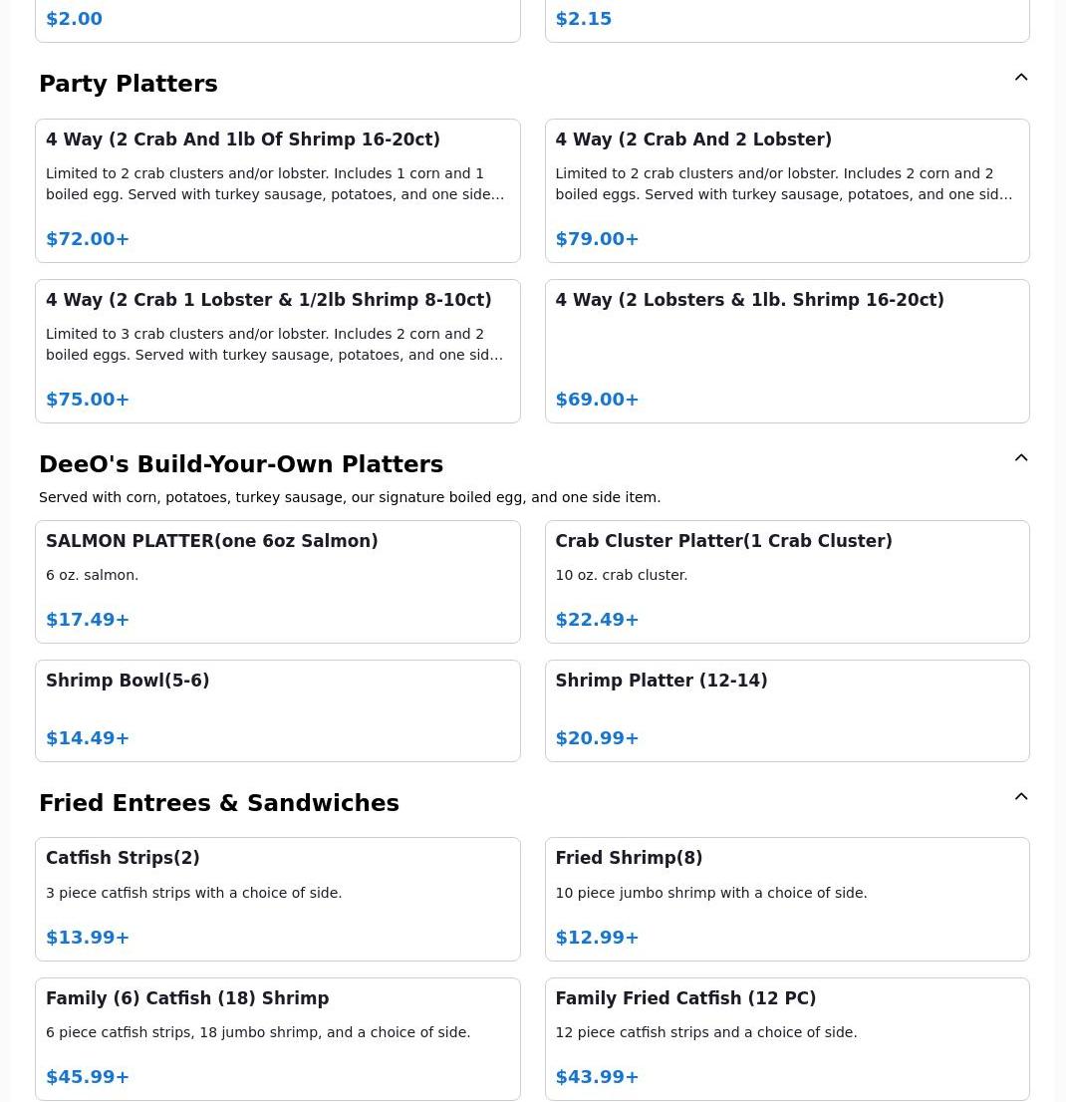Click the Party Platters heading
1066x1102 pixels.
tap(129, 84)
